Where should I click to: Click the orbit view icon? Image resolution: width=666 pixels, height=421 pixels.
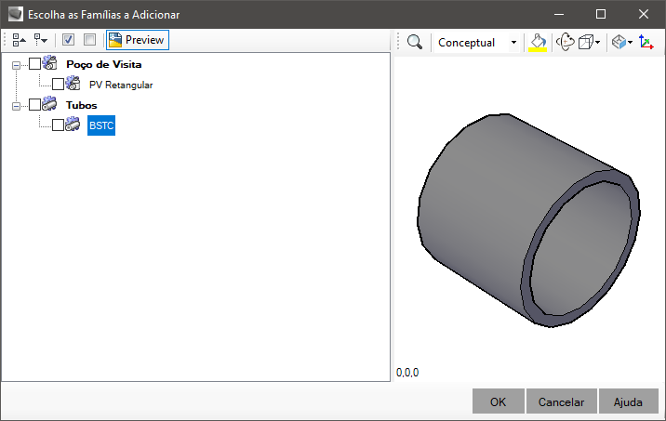566,42
